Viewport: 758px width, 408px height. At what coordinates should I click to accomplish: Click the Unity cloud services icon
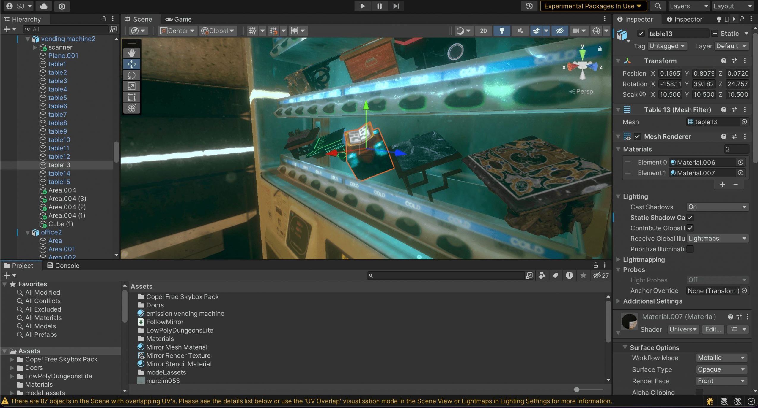pos(44,6)
